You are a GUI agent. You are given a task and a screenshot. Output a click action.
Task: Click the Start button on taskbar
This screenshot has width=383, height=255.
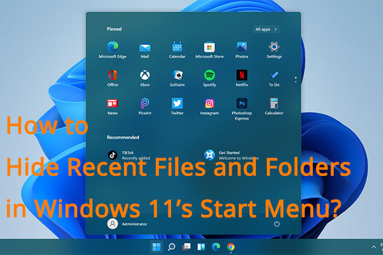pyautogui.click(x=156, y=247)
